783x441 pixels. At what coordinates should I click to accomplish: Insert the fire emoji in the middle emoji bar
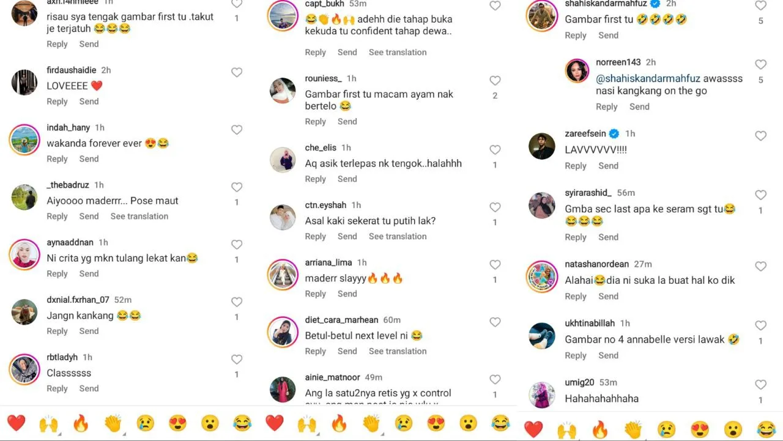339,423
